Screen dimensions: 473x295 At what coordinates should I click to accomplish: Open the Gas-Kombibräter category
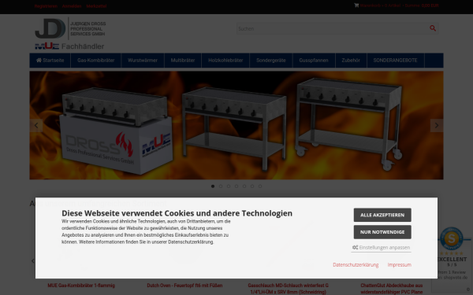point(96,61)
